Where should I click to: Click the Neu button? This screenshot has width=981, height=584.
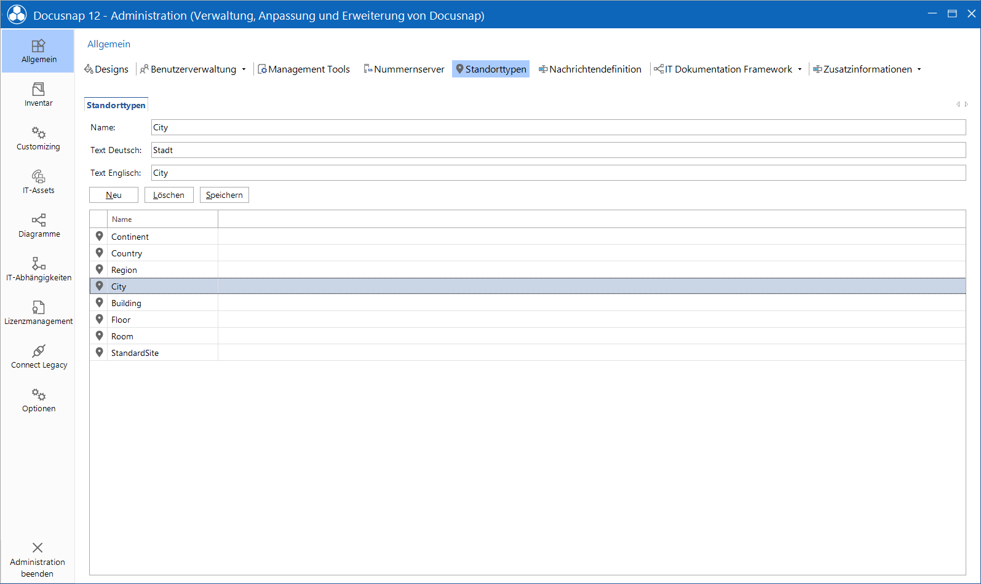coord(114,195)
